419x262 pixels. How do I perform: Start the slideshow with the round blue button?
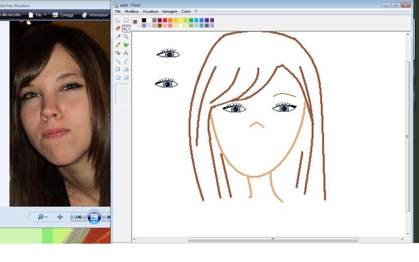94,217
